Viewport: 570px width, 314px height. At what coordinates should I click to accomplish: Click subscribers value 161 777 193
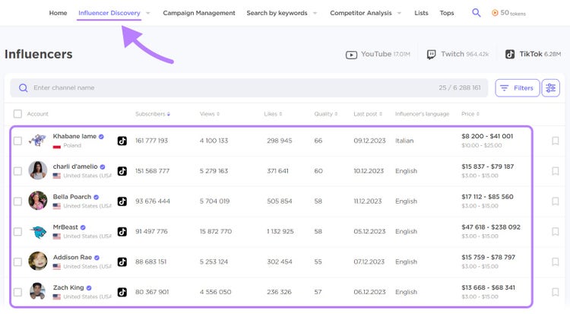pyautogui.click(x=151, y=141)
